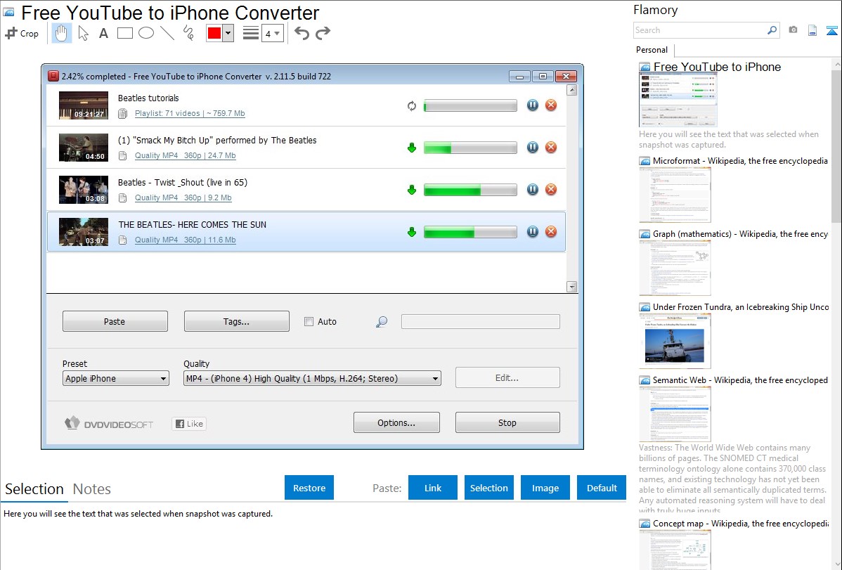Open Playlist: 71 videos link
Viewport: 842px width, 570px height.
coord(190,113)
